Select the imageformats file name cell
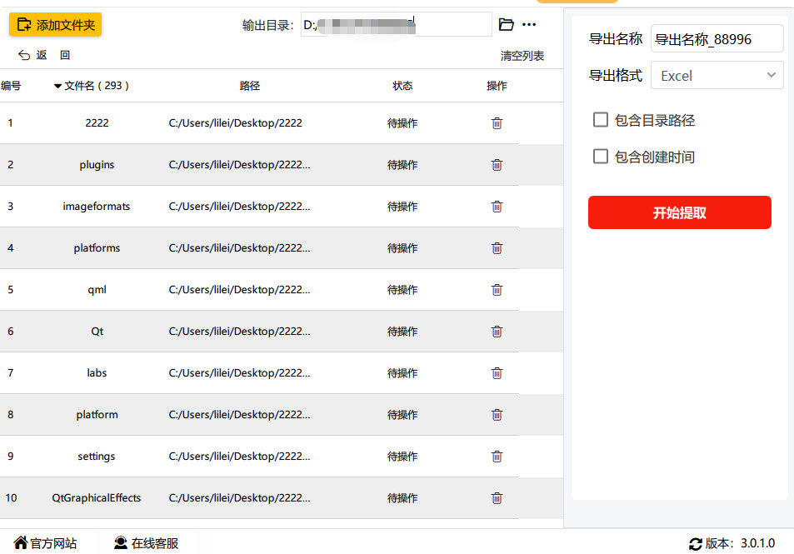 [96, 206]
